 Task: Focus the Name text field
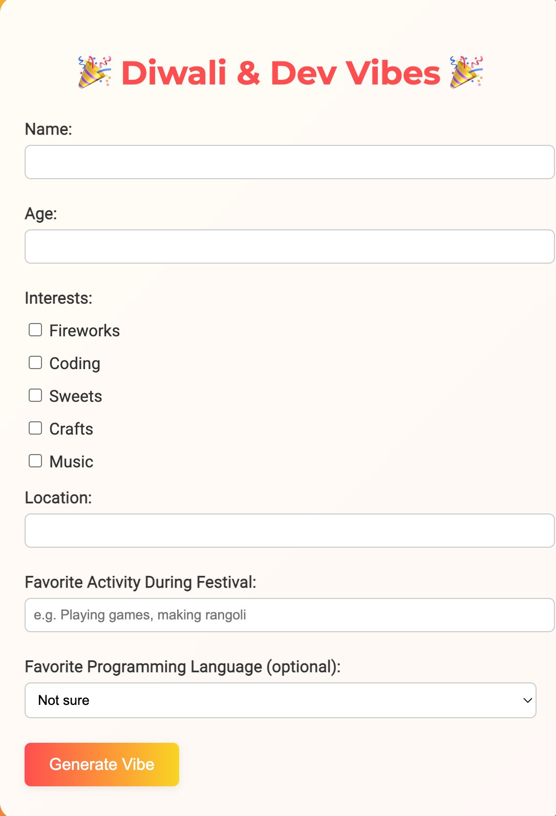click(289, 162)
